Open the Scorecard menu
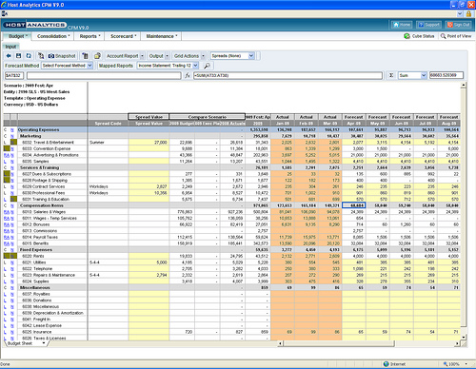Screen dimensions: 476x369 pos(123,36)
